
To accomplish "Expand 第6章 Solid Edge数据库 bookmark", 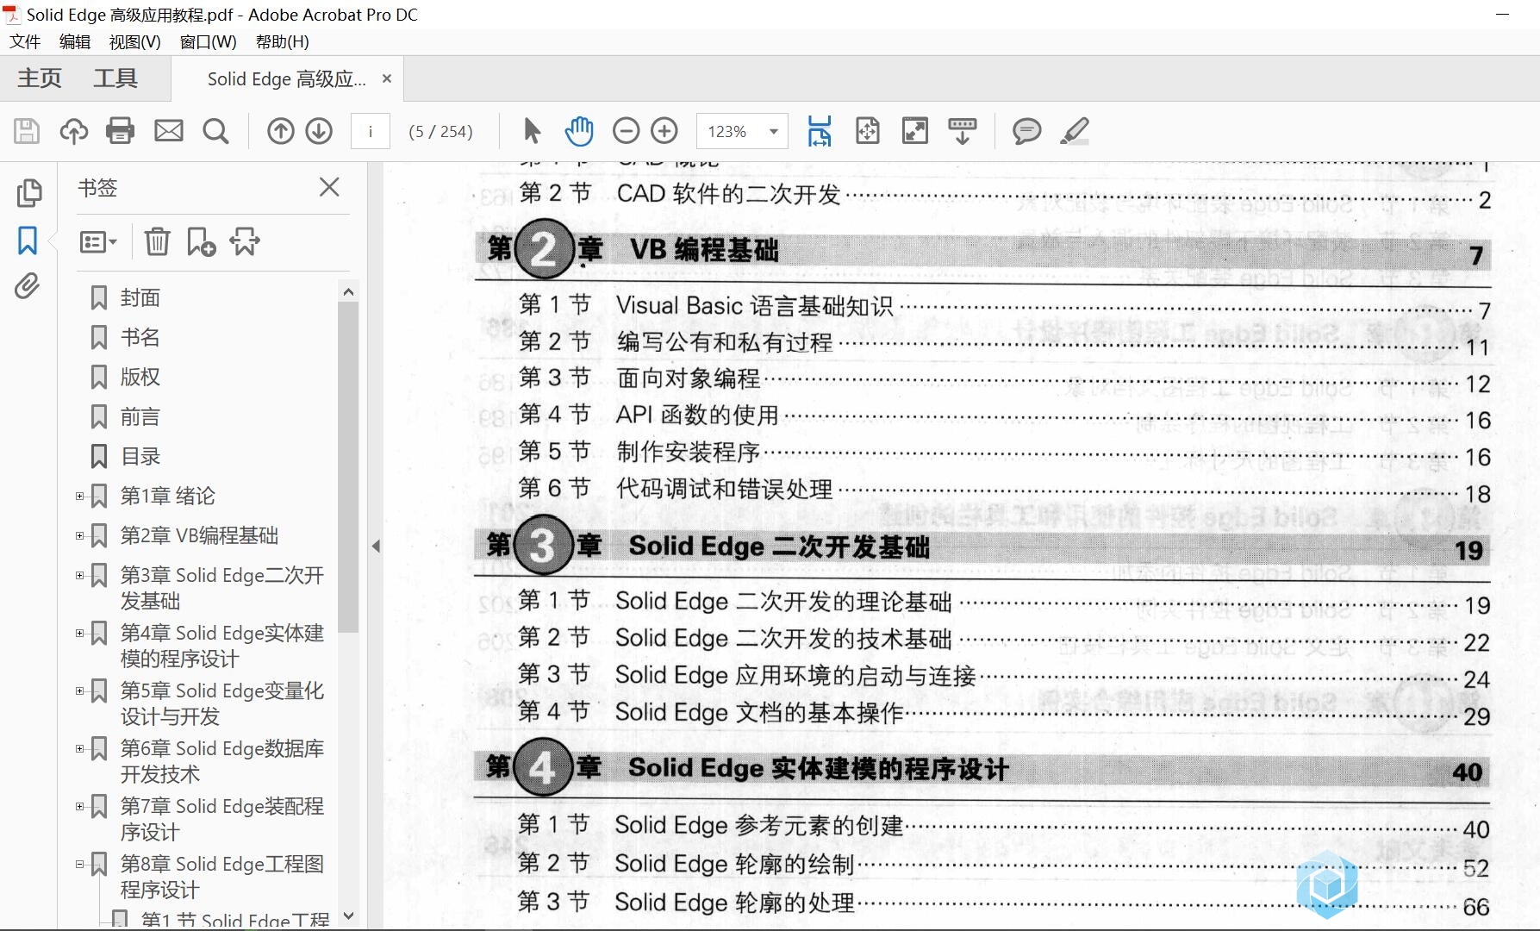I will (x=79, y=748).
